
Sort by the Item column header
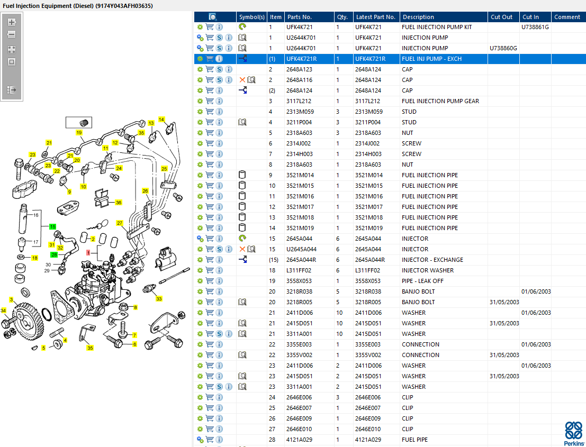tap(275, 17)
